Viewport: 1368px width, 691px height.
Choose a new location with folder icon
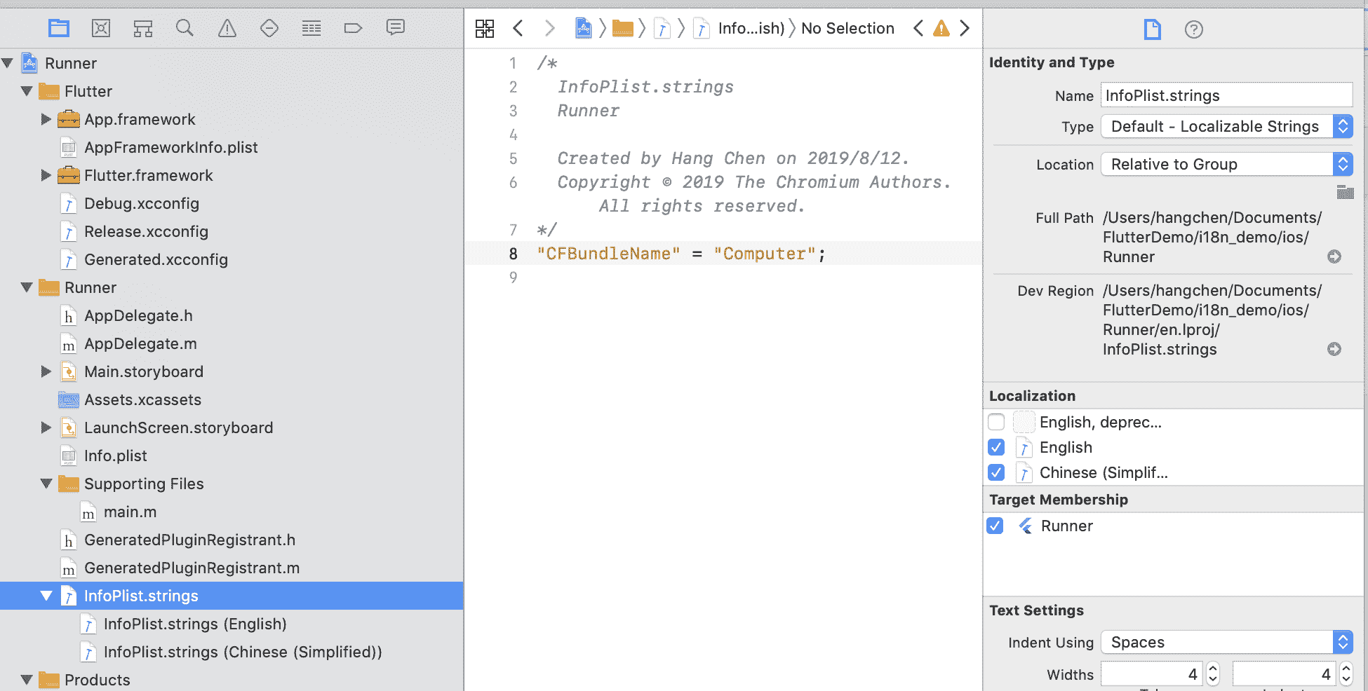(1345, 192)
